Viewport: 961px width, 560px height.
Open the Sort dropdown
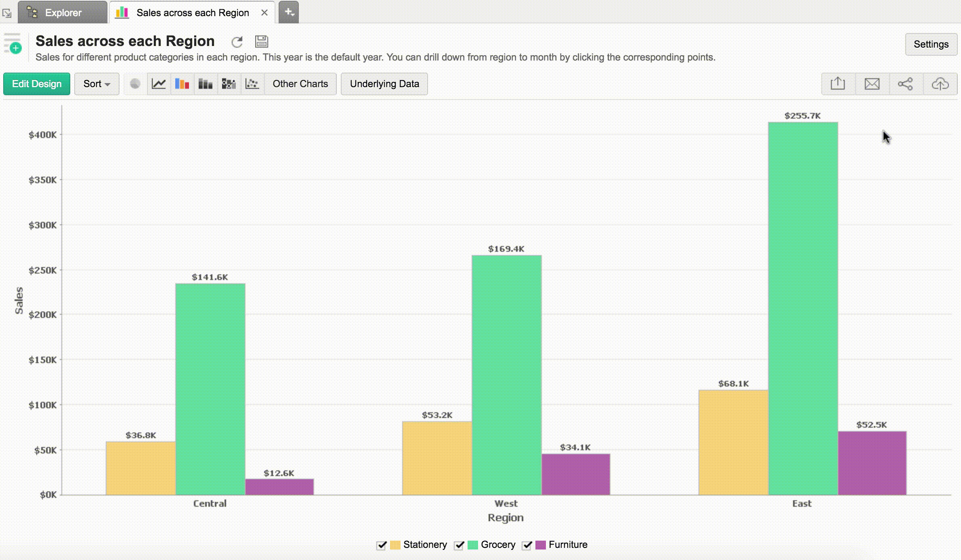point(97,84)
